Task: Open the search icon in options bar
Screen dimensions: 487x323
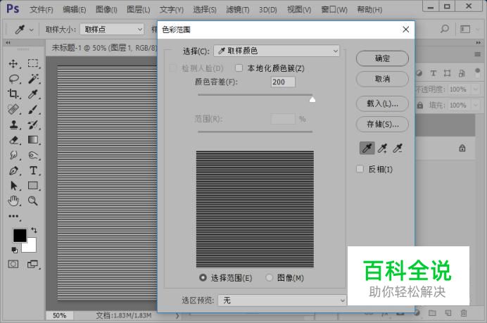Action: pos(445,29)
